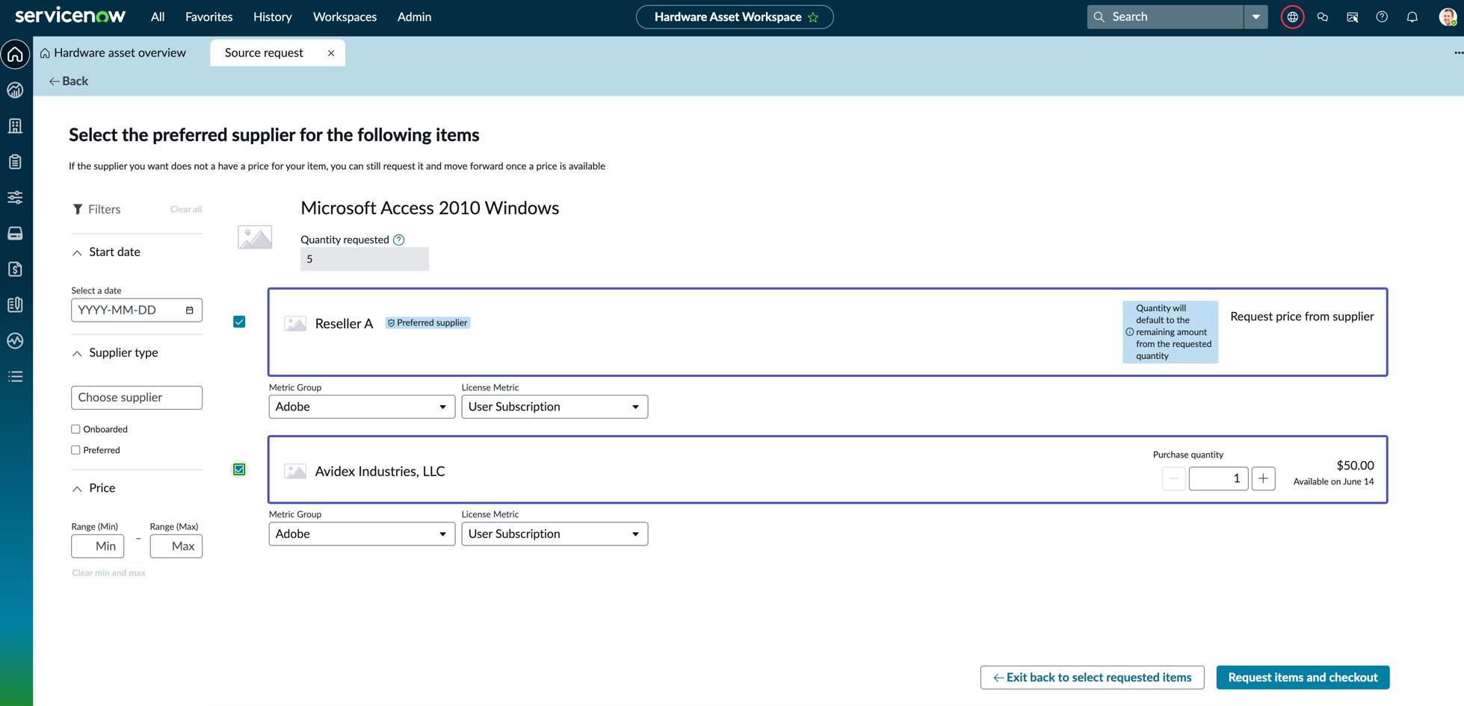The height and width of the screenshot is (706, 1464).
Task: Click the global Search field
Action: [x=1166, y=17]
